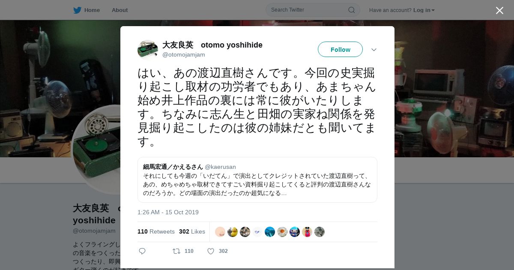Click the search magnifier icon
The height and width of the screenshot is (270, 514).
351,10
